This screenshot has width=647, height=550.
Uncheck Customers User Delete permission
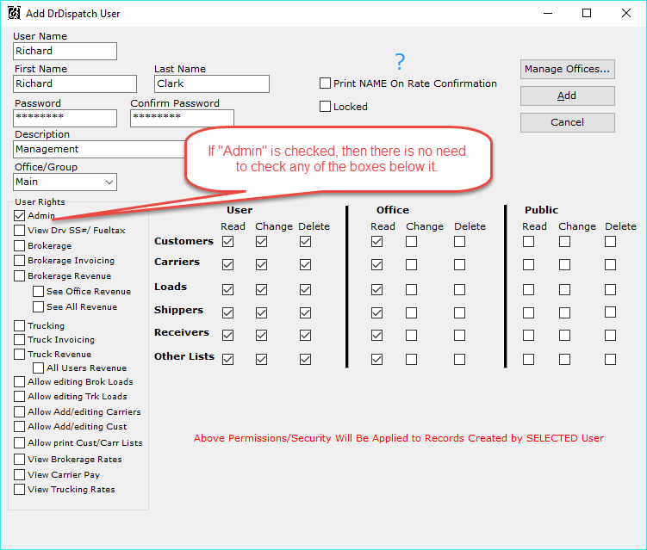(305, 241)
